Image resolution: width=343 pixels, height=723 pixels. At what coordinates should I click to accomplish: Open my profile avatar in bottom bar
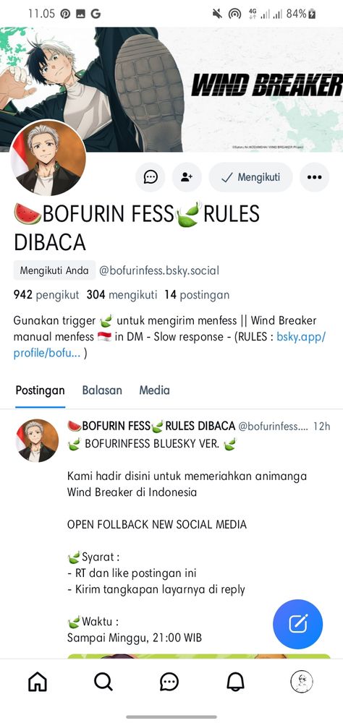click(302, 681)
